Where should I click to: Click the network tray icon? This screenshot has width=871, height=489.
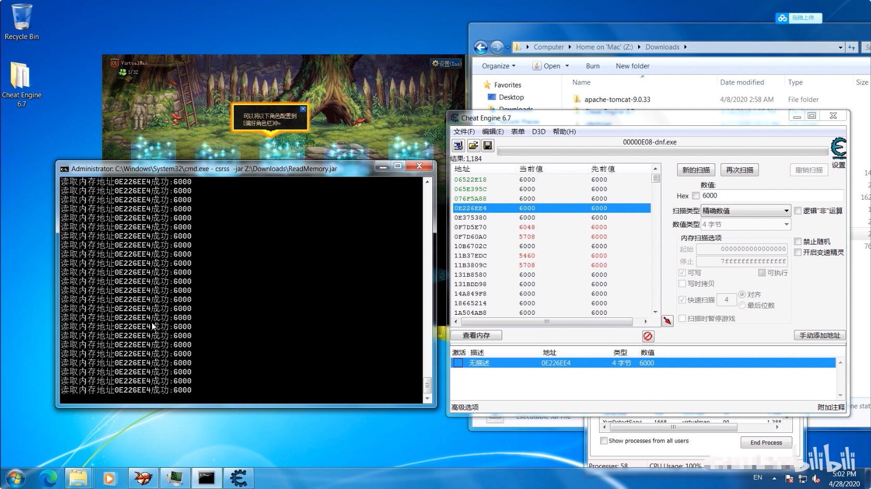pyautogui.click(x=803, y=479)
